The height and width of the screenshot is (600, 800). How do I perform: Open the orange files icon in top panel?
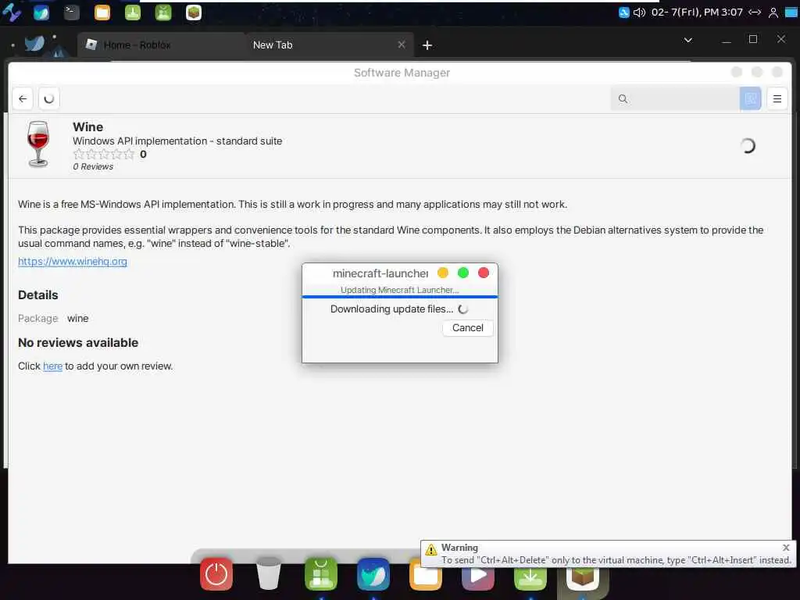click(102, 12)
